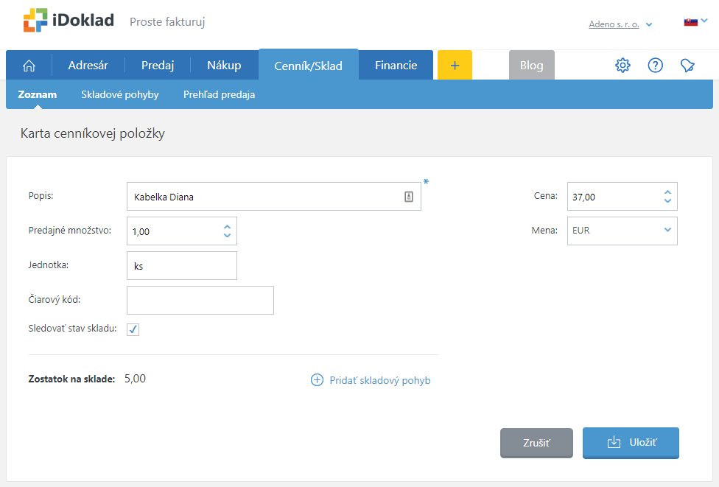Click the heart feedback icon
The image size is (719, 487).
pos(687,66)
